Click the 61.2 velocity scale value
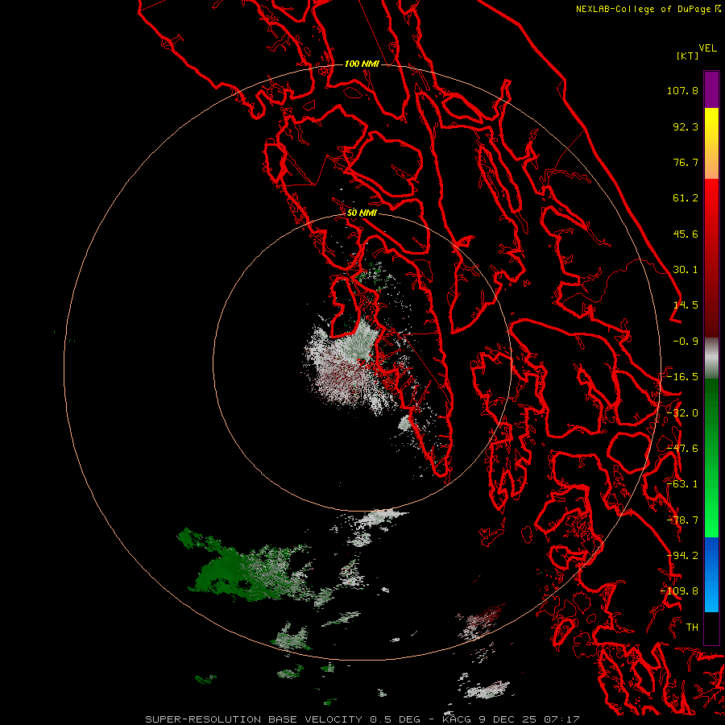This screenshot has height=725, width=725. pyautogui.click(x=686, y=198)
